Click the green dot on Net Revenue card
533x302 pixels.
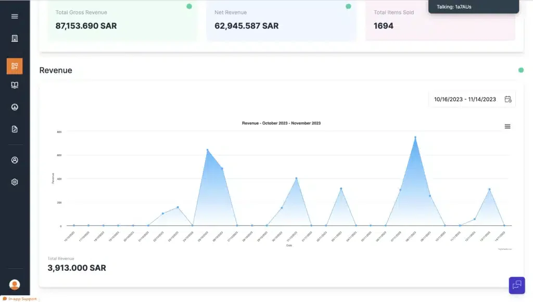coord(348,6)
